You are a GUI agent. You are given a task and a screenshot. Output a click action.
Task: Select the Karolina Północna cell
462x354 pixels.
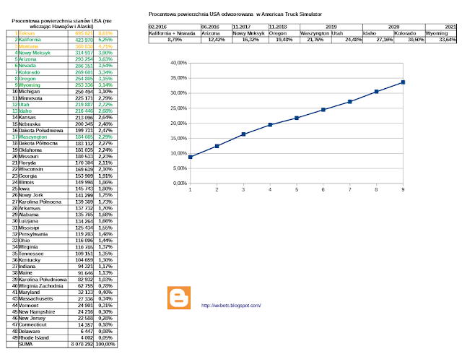pos(43,202)
